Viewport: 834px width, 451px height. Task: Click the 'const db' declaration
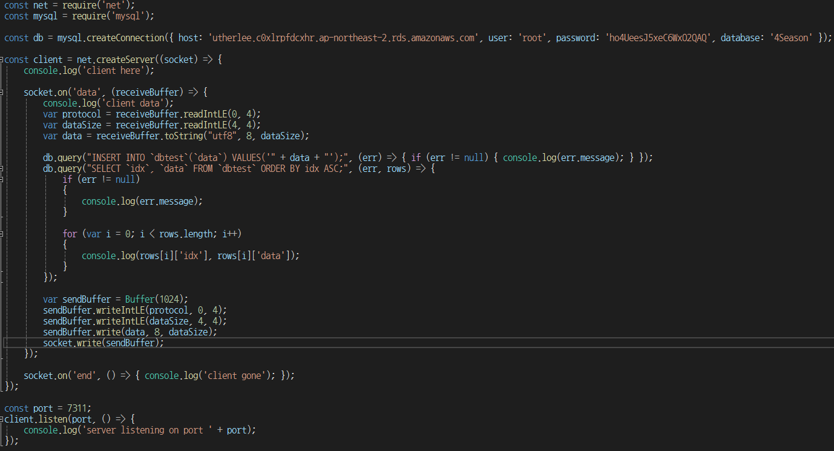pyautogui.click(x=24, y=38)
